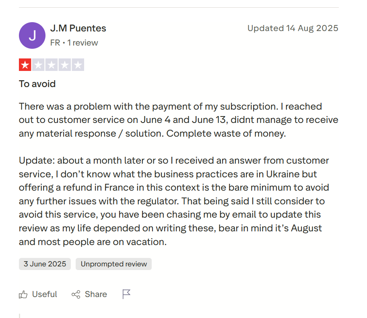This screenshot has height=318, width=367.
Task: Click the 'Useful' text label
Action: click(45, 294)
